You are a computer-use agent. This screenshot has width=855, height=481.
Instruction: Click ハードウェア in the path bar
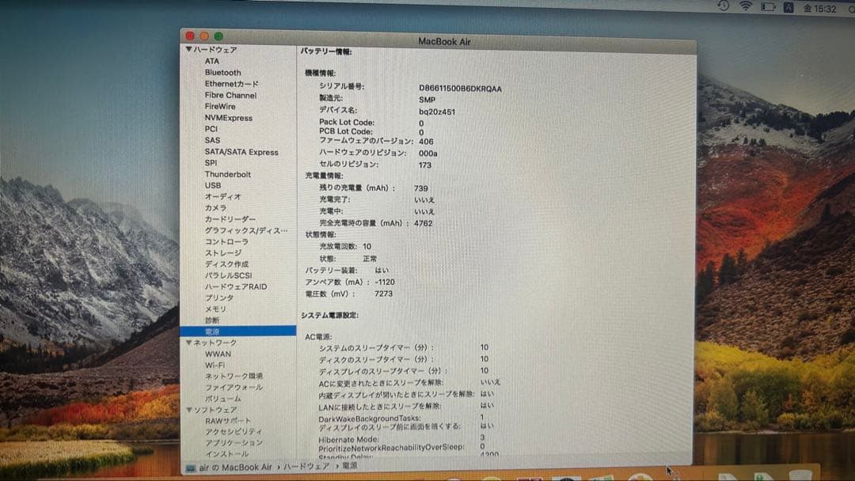tap(306, 466)
